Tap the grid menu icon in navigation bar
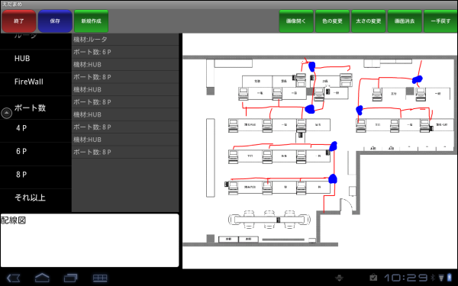The image size is (458, 286). pos(100,278)
